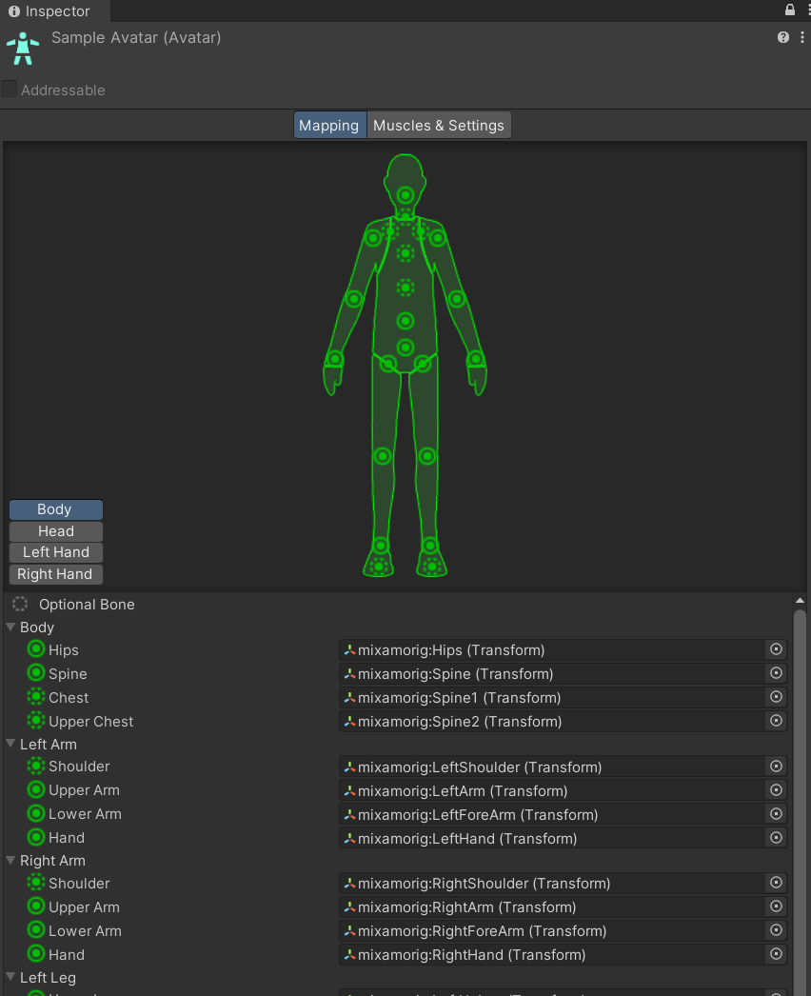
Task: Click the Right Arm Lower Arm circle
Action: coord(36,930)
